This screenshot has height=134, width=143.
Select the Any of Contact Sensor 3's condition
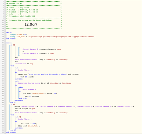(74, 107)
